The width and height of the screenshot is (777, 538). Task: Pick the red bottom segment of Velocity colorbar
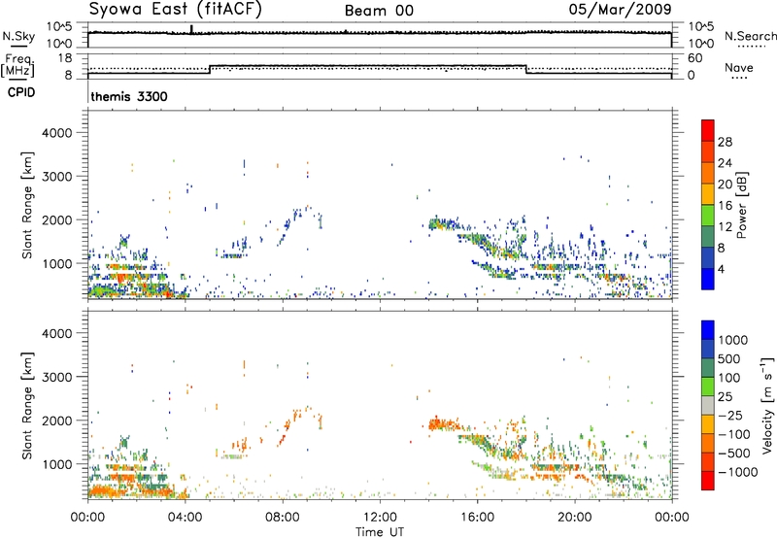coord(708,481)
